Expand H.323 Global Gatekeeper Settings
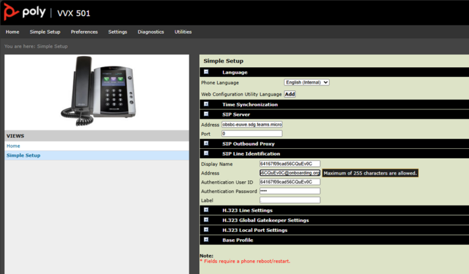Image resolution: width=469 pixels, height=274 pixels. (x=206, y=220)
